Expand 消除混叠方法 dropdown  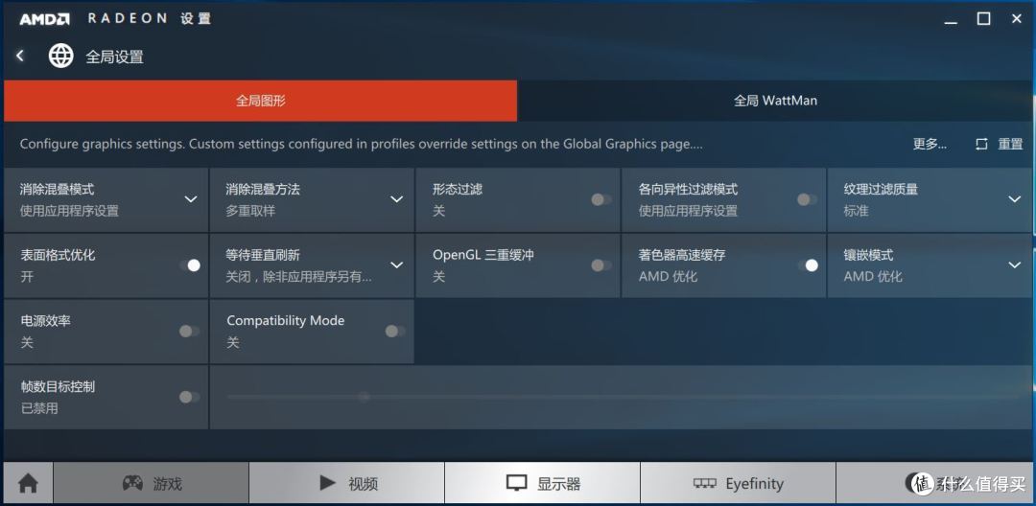pos(396,199)
